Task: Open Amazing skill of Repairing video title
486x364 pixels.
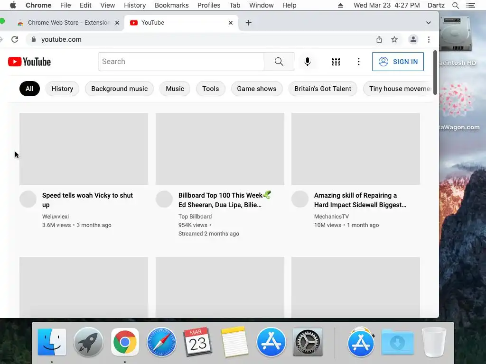Action: tap(360, 200)
